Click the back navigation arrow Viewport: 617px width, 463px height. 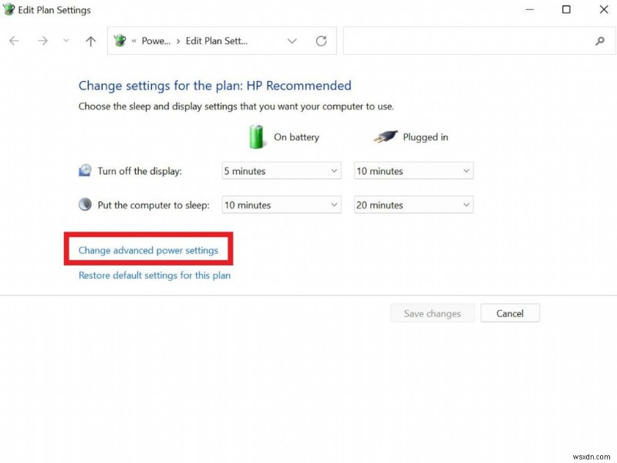[x=14, y=41]
